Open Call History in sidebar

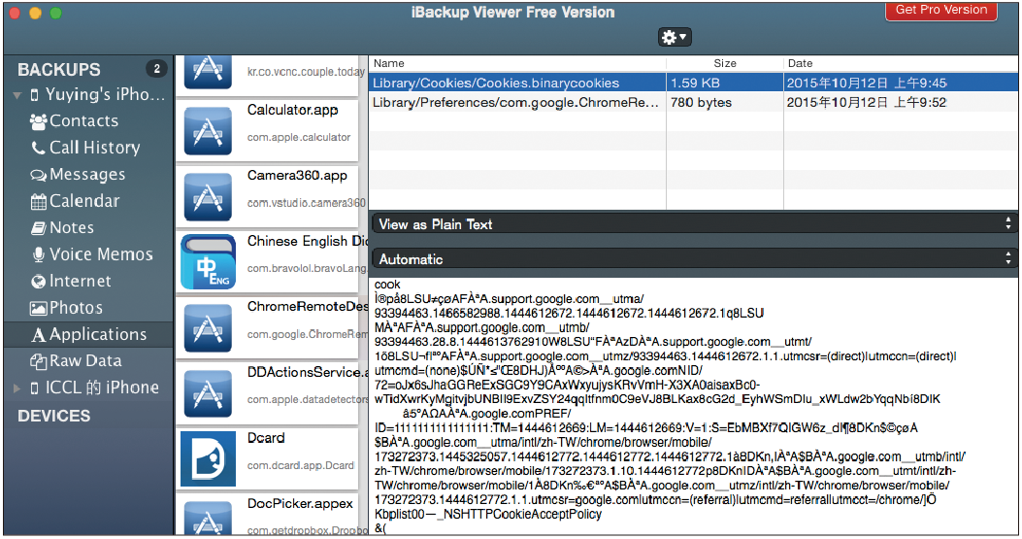(x=85, y=148)
